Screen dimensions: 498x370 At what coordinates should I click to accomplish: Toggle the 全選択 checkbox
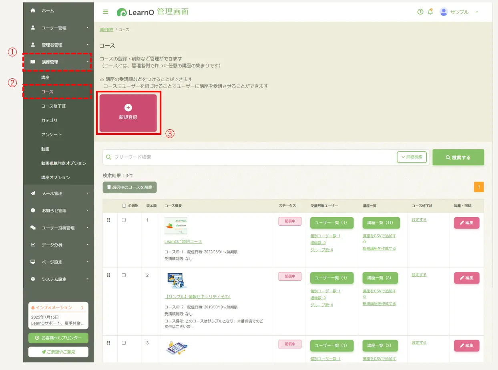click(124, 206)
